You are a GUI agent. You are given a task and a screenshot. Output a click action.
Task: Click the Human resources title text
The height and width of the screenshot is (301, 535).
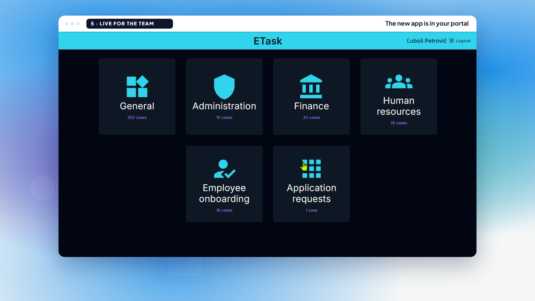[x=399, y=106]
